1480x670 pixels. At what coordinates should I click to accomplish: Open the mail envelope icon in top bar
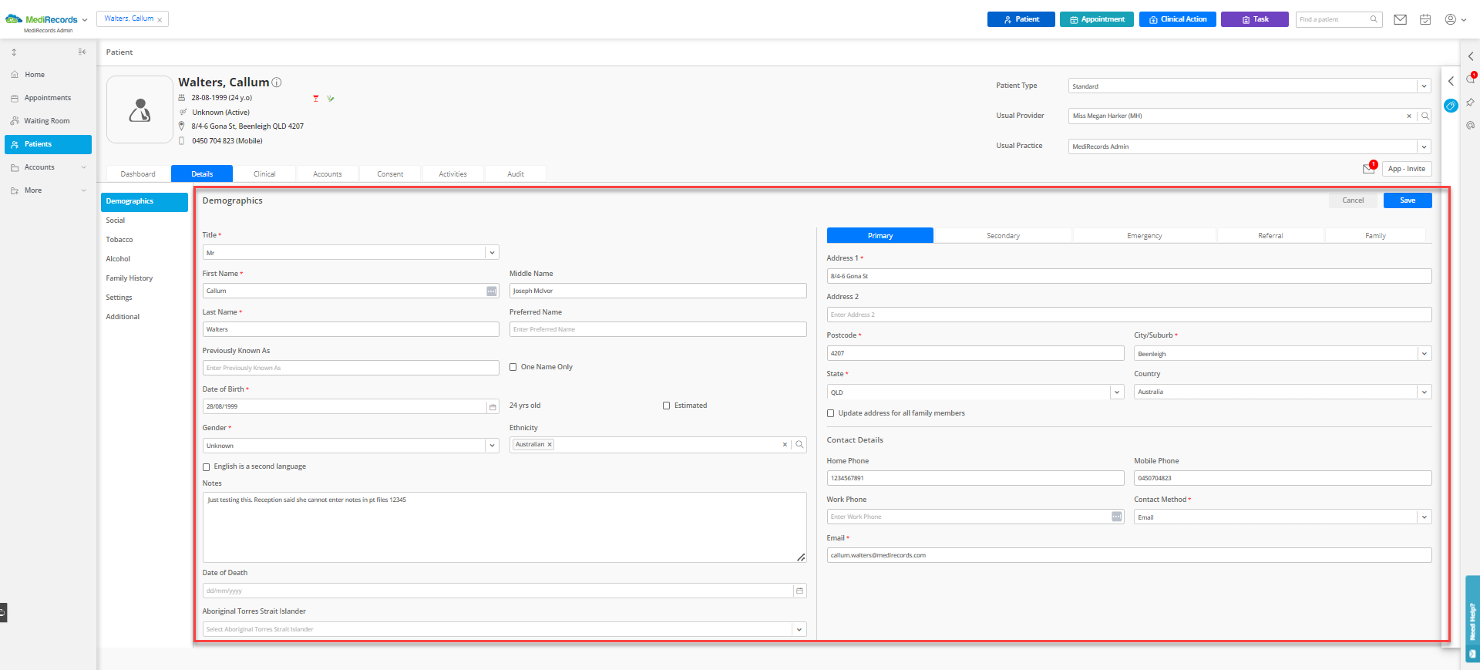(x=1400, y=19)
